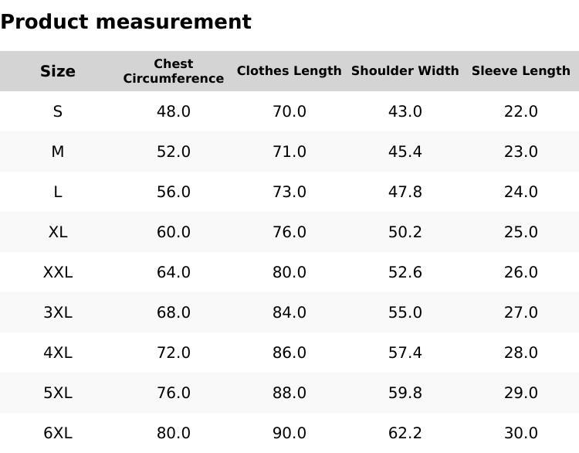Select the Shoulder Width column header

click(405, 71)
